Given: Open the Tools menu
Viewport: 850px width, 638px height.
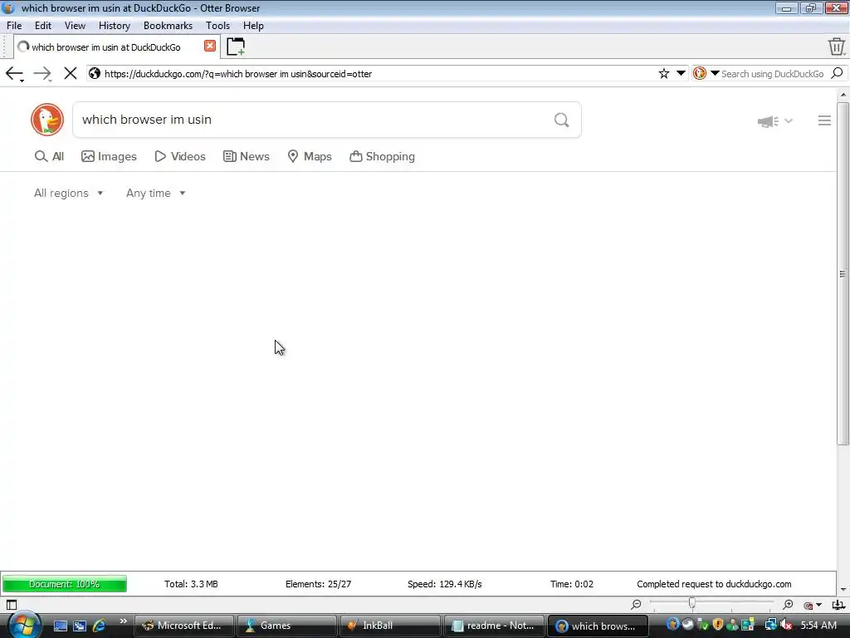Looking at the screenshot, I should 218,26.
